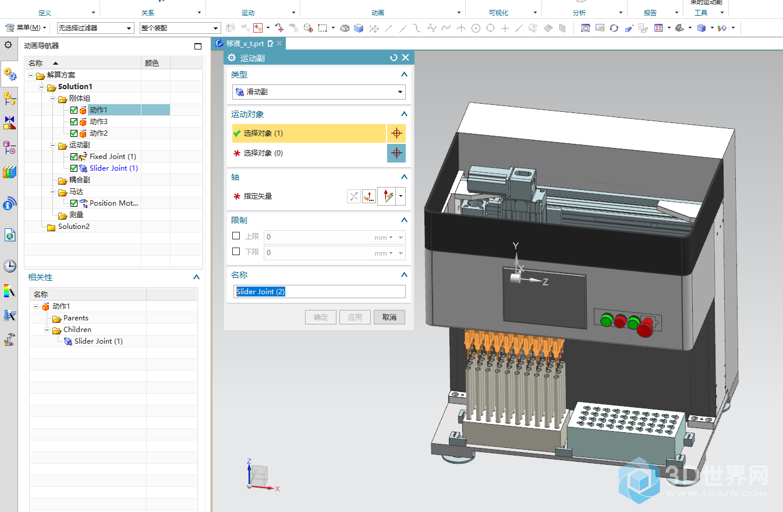Open the Reuse Library books icon
Viewport: 783px width, 512px height.
pos(9,172)
